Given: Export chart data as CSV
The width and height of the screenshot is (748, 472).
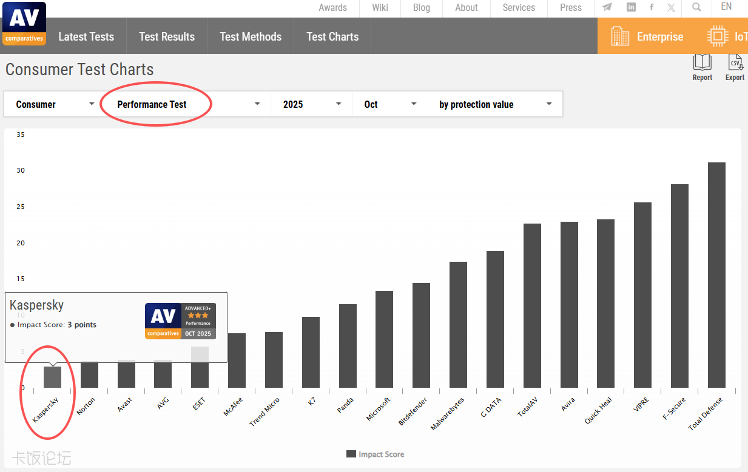Looking at the screenshot, I should tap(735, 67).
